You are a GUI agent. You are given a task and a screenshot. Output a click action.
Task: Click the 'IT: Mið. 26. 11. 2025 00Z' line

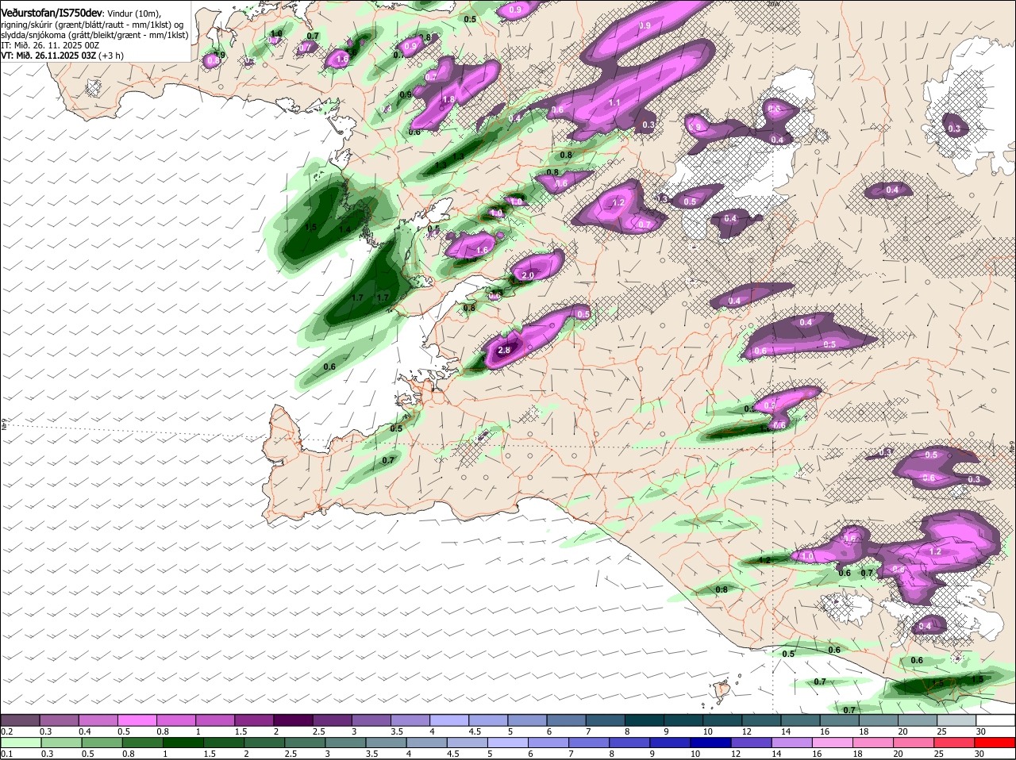click(x=50, y=45)
